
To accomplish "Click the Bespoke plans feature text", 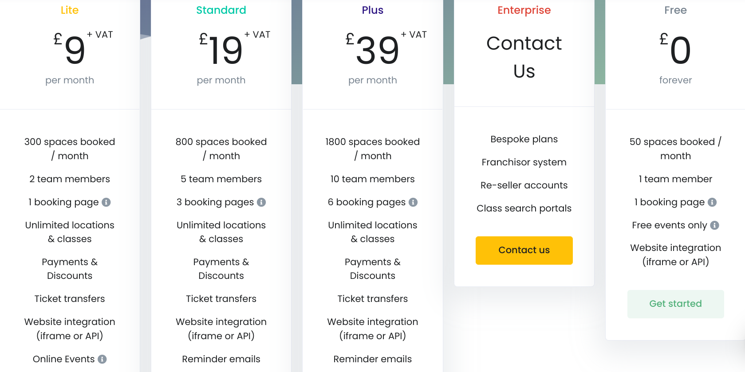I will (524, 139).
